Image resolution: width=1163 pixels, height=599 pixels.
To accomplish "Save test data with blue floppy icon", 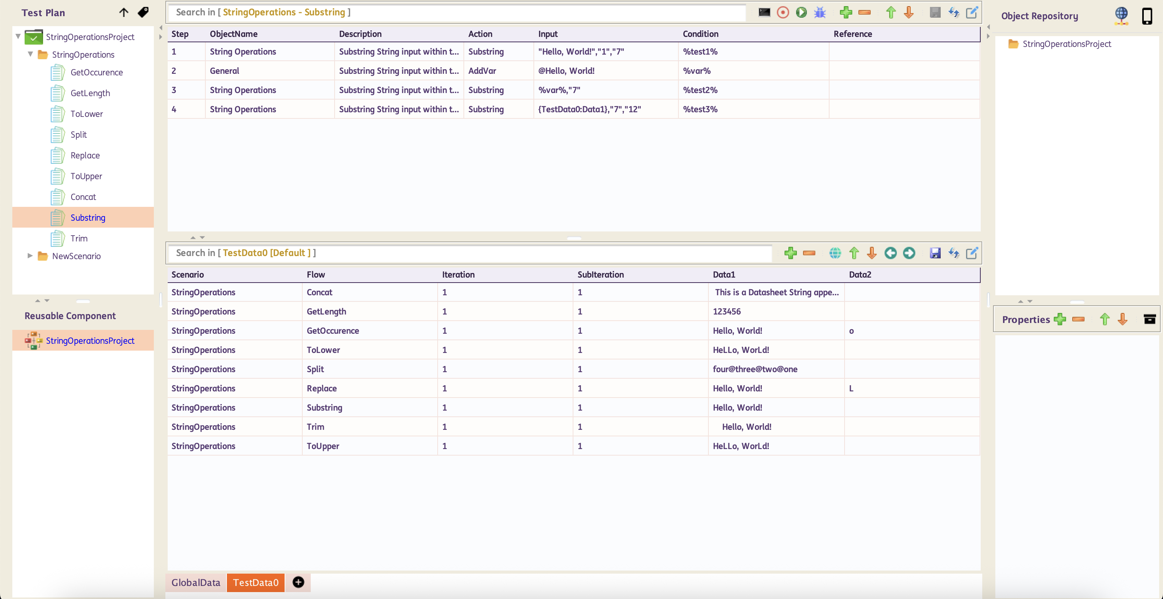I will pos(935,253).
